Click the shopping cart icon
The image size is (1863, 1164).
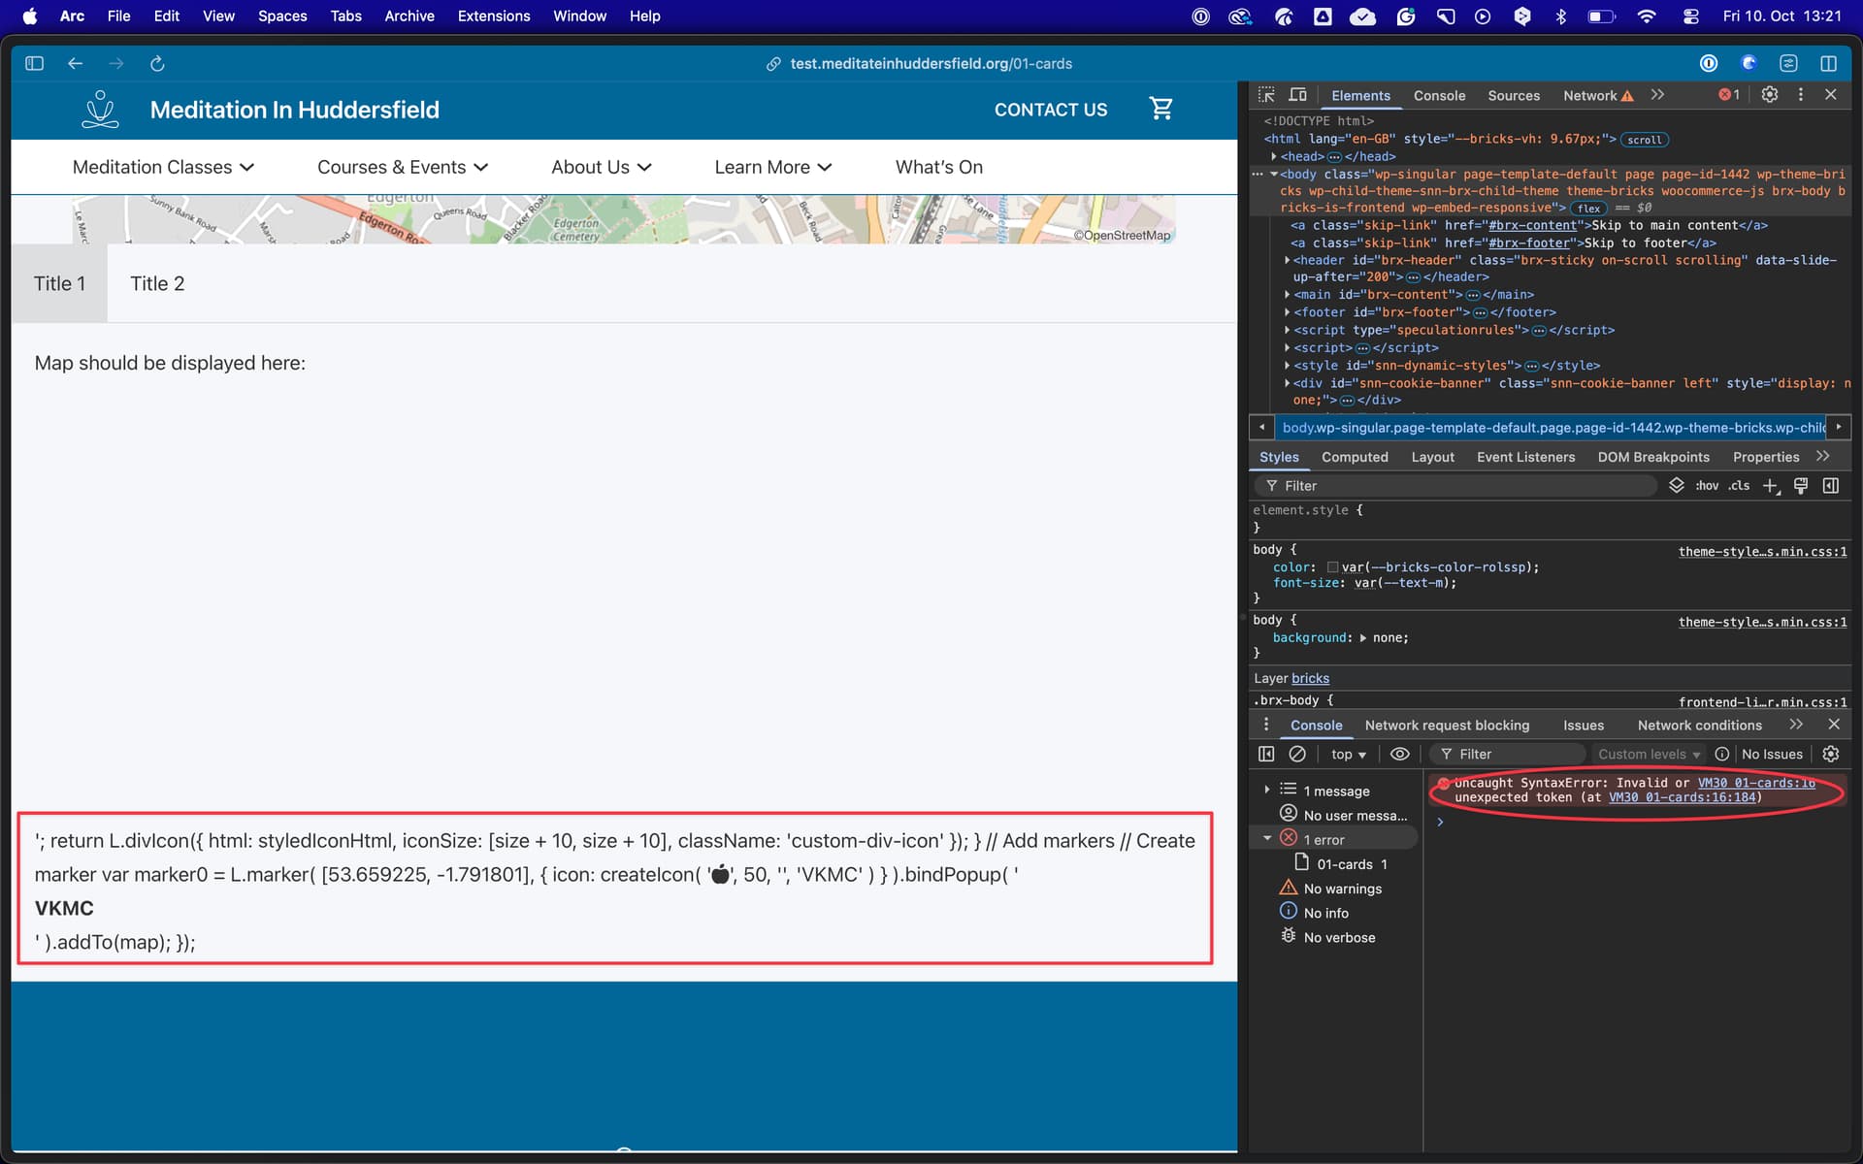[1160, 109]
